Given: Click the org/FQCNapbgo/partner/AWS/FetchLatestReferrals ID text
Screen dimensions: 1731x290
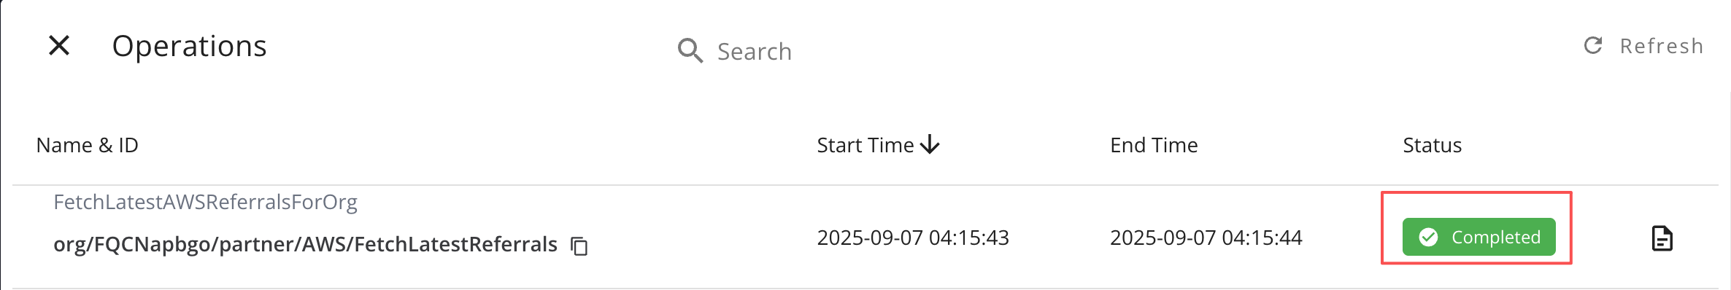Looking at the screenshot, I should 305,244.
